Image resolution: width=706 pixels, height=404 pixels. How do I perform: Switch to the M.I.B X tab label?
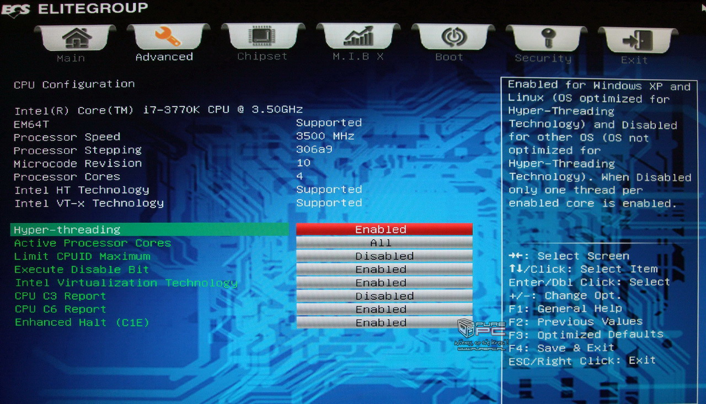358,56
